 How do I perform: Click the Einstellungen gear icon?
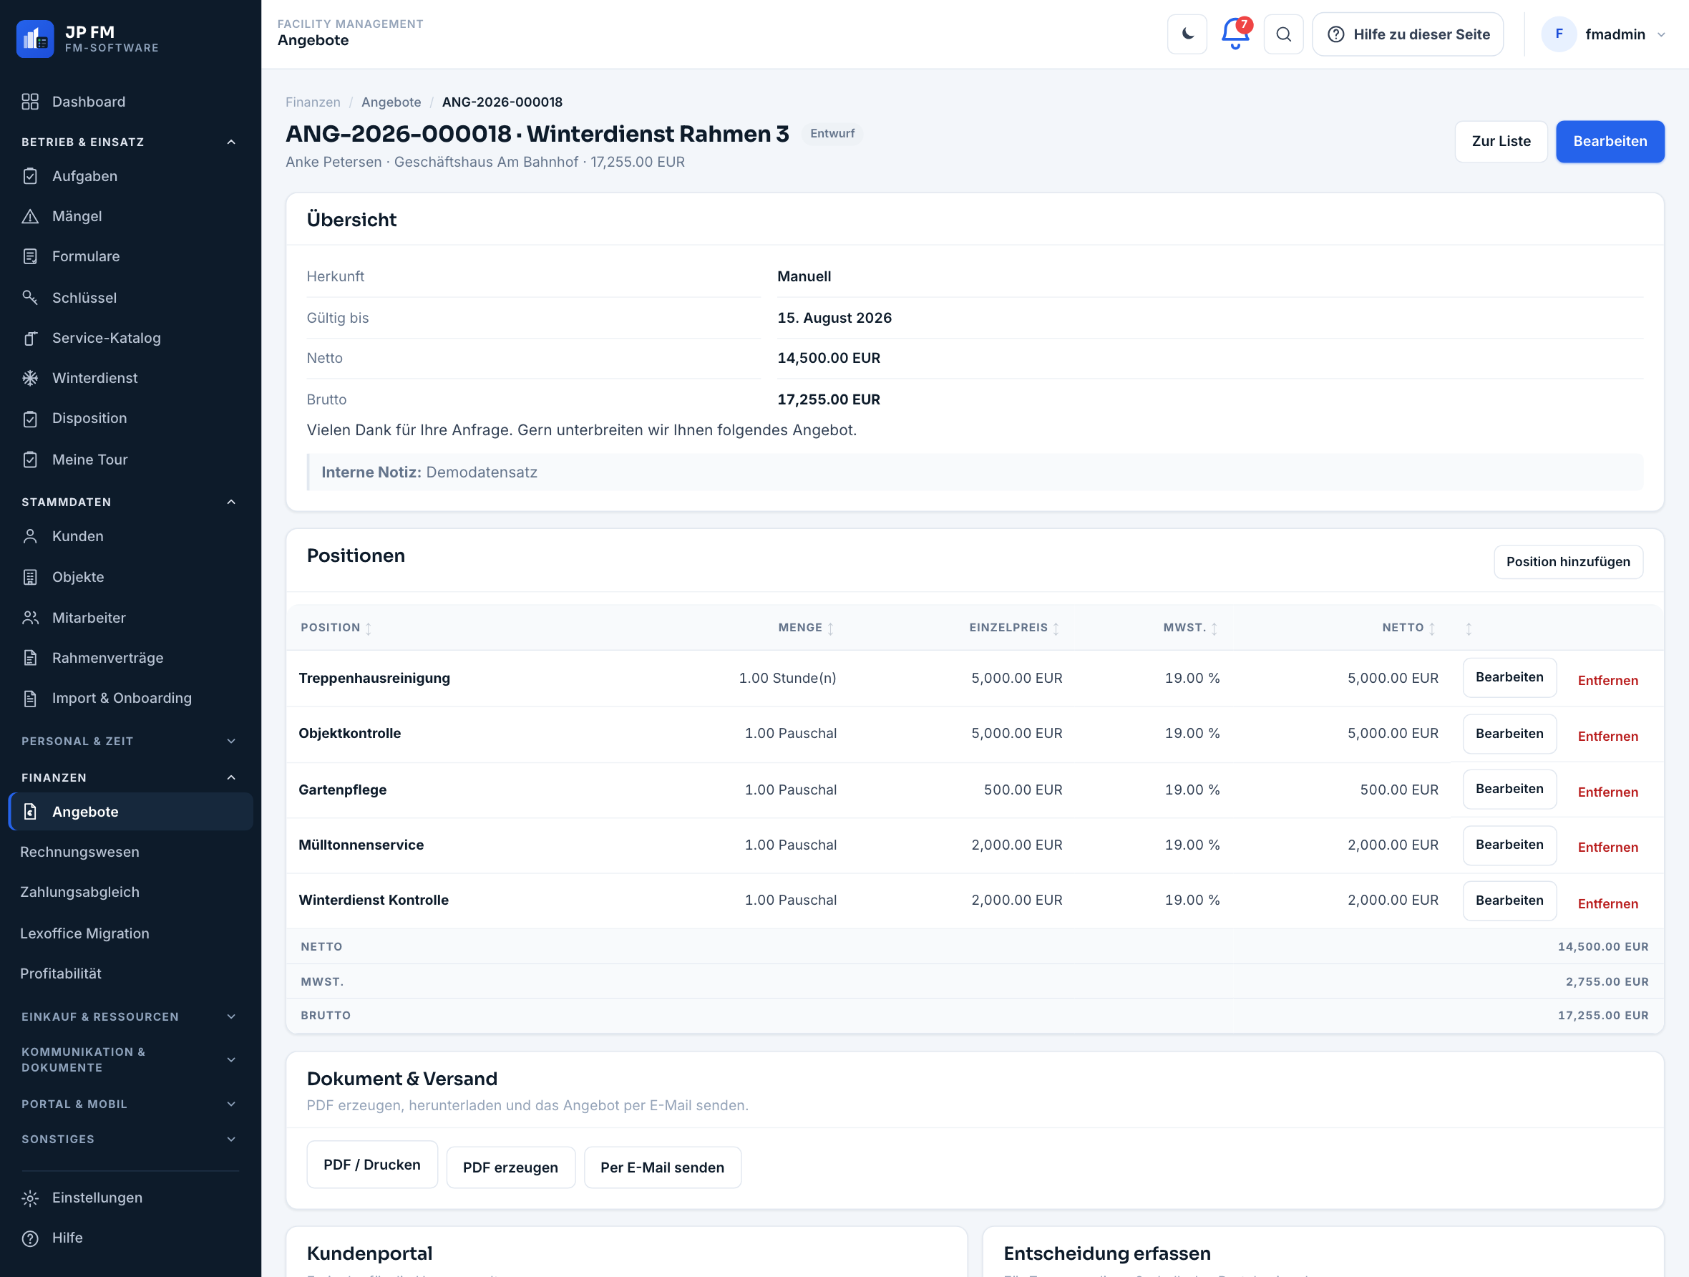[30, 1198]
